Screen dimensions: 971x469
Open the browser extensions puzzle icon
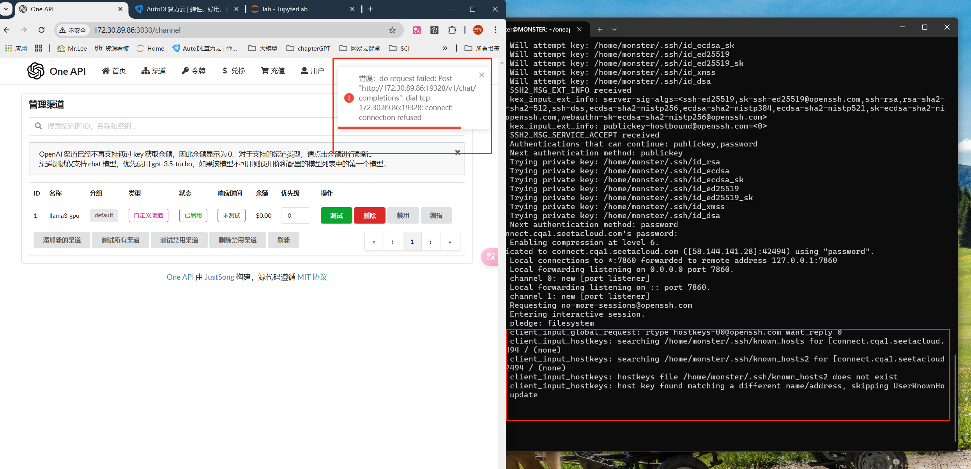click(452, 30)
